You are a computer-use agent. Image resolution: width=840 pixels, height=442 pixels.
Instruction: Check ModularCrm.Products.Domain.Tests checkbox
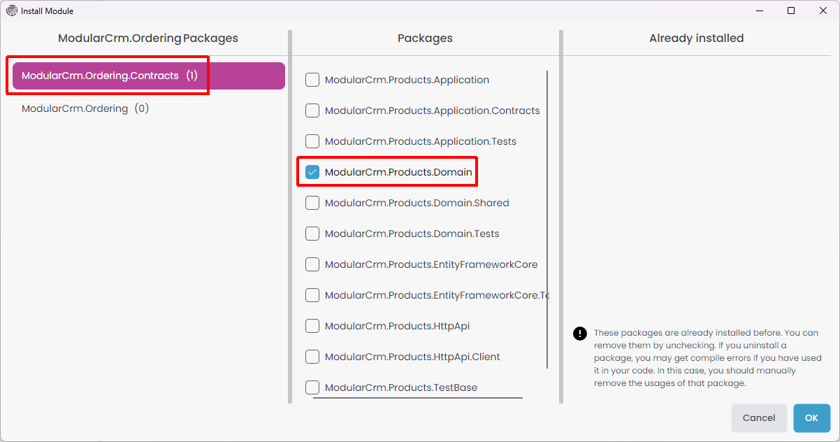[312, 234]
